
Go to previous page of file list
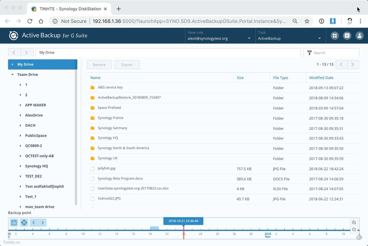click(341, 64)
